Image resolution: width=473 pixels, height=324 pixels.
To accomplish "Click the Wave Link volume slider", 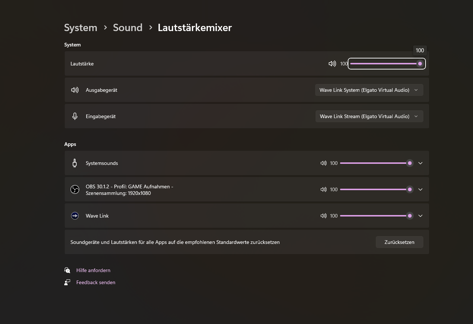I will click(374, 216).
